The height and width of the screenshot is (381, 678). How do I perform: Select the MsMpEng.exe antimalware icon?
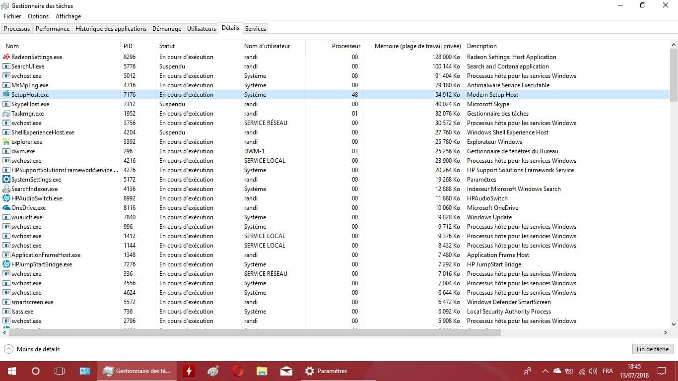click(x=6, y=85)
